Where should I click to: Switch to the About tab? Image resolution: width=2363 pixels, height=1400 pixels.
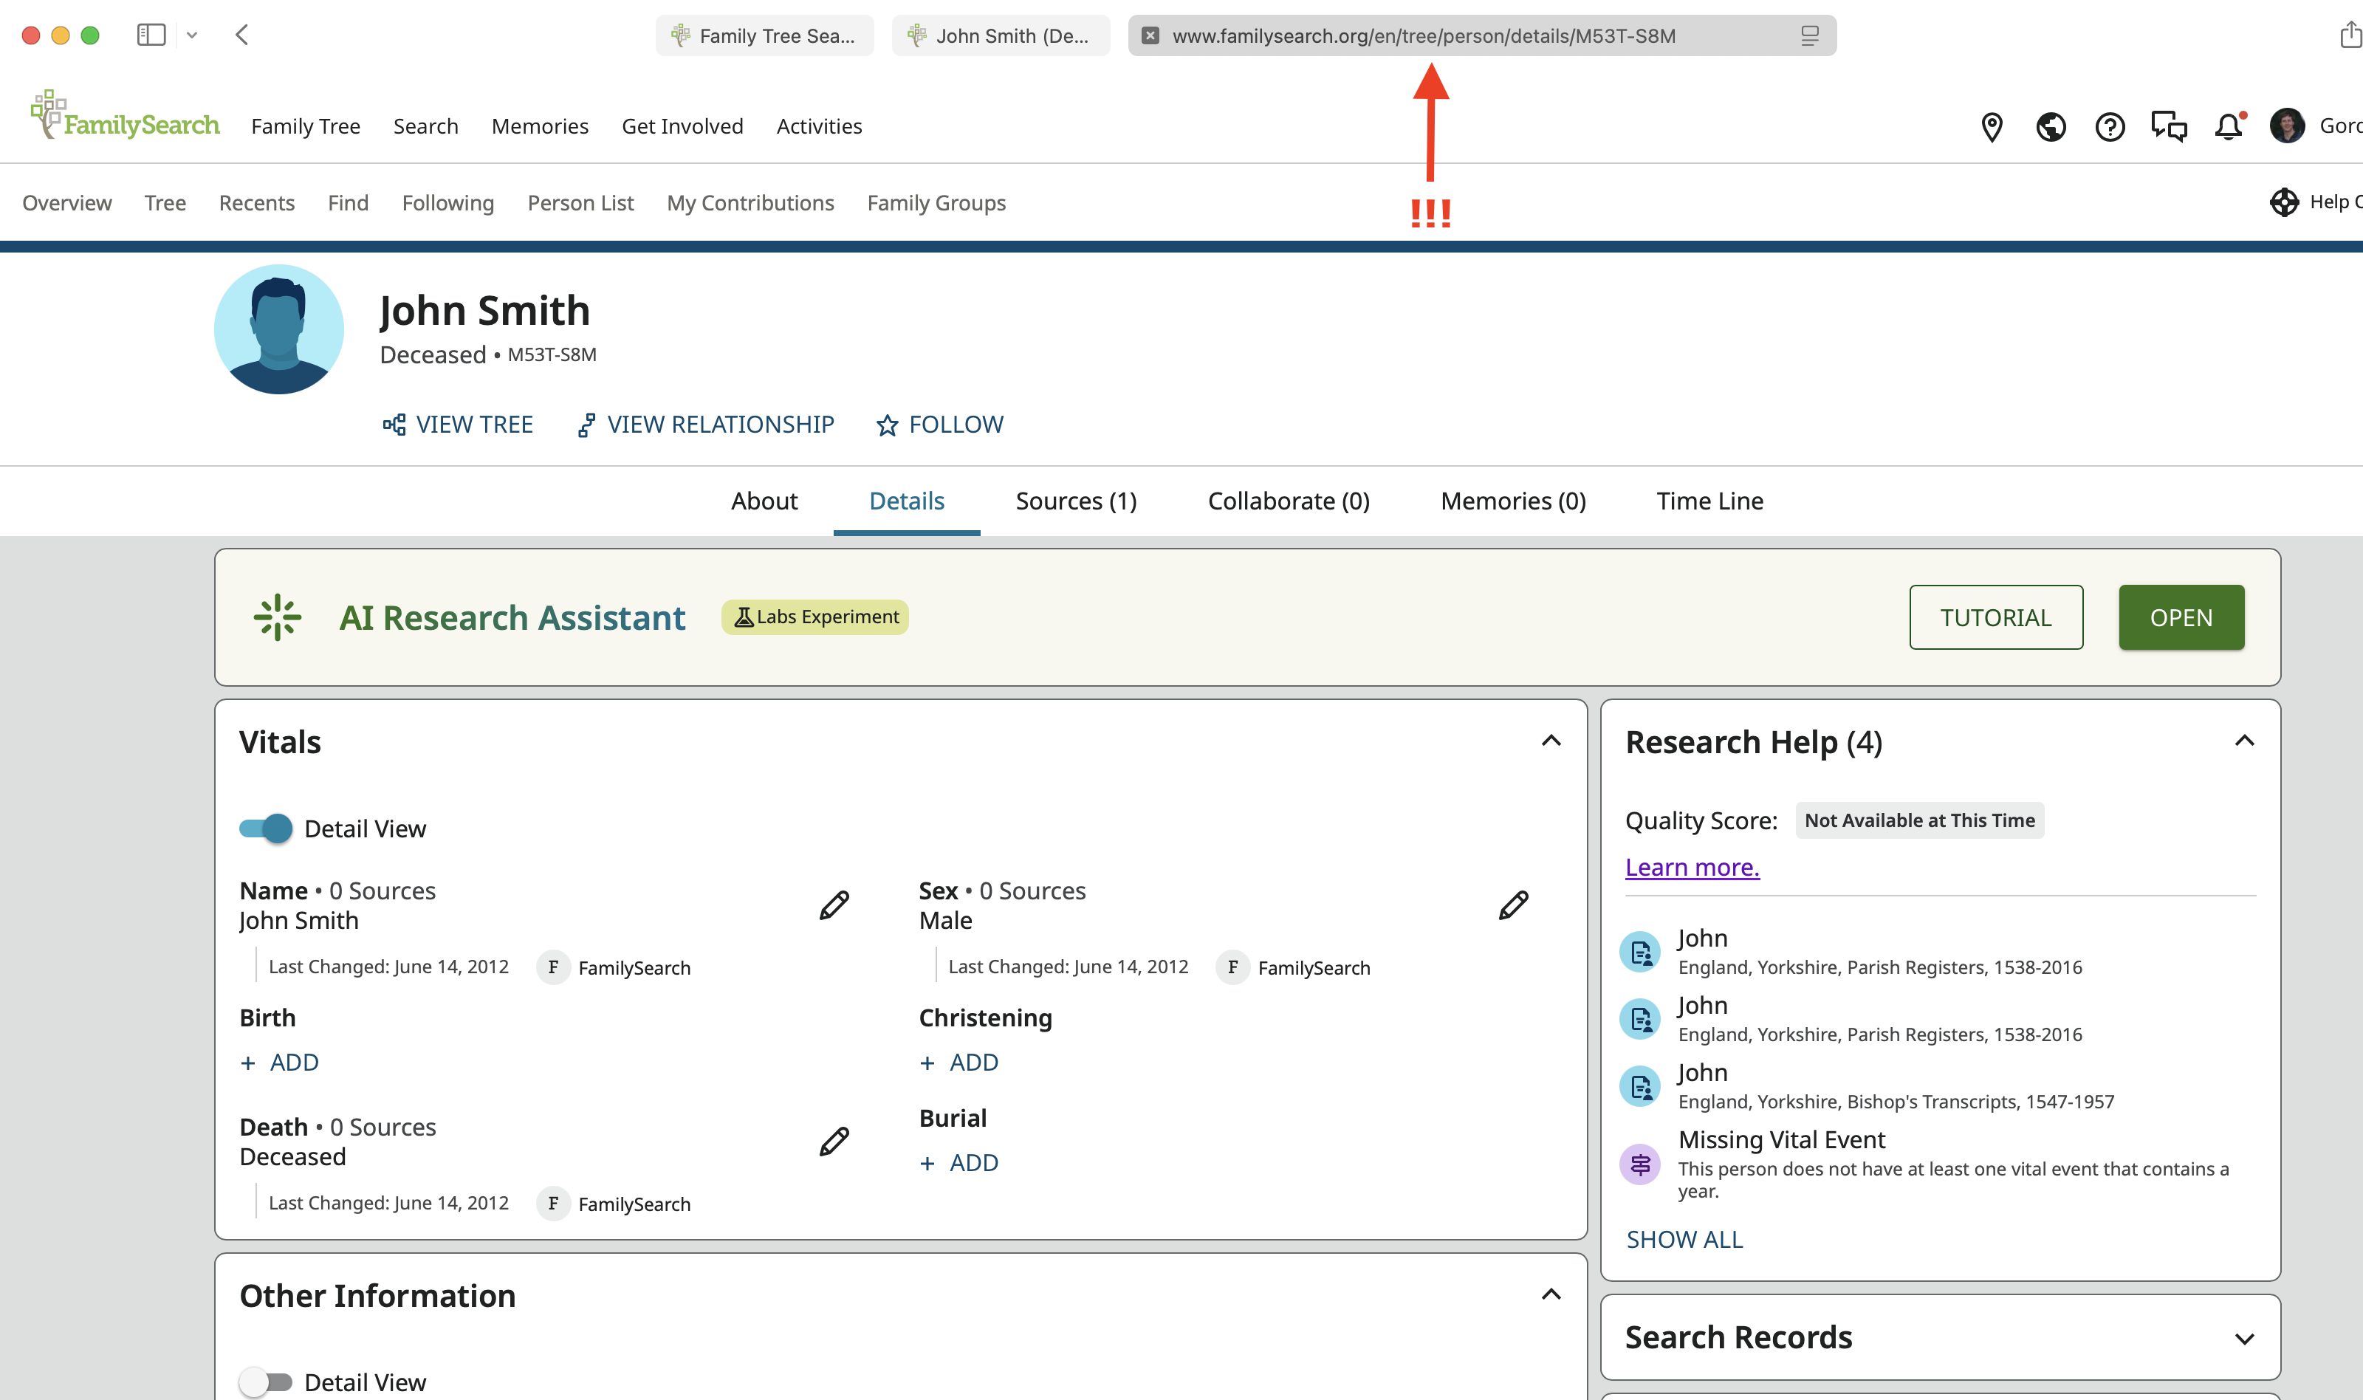pos(764,501)
